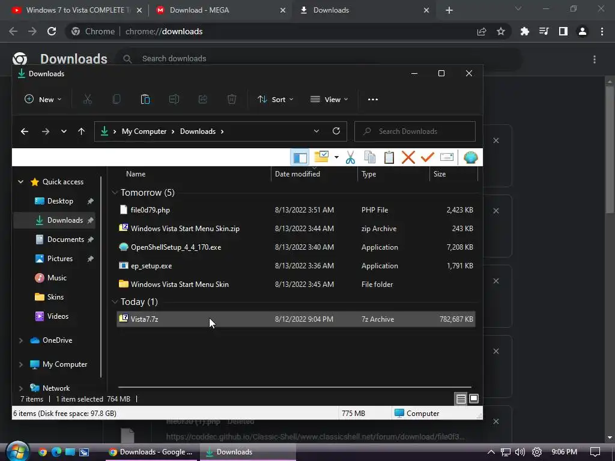Click the red X Delete icon
This screenshot has height=461, width=615.
408,158
